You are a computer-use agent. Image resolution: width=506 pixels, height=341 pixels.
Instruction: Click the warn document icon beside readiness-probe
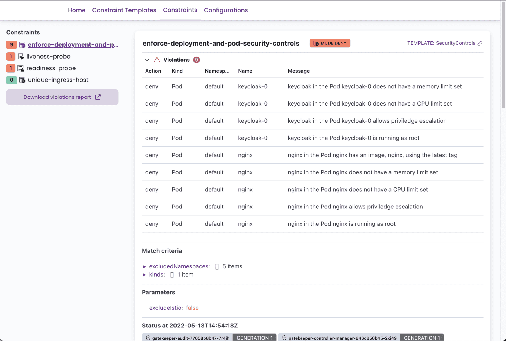tap(21, 68)
